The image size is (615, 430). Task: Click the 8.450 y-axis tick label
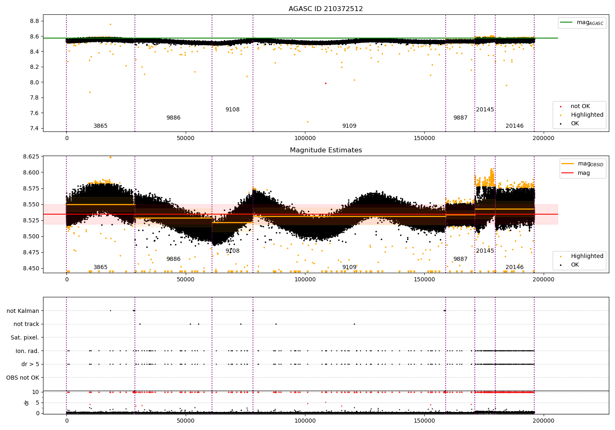[31, 268]
